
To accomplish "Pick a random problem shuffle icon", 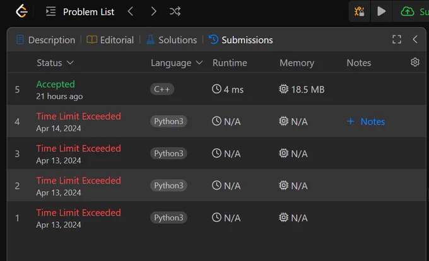I will point(175,11).
